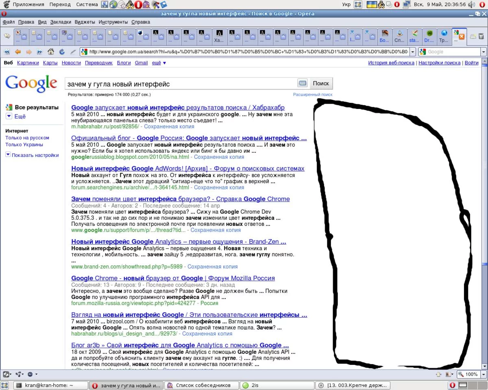This screenshot has width=488, height=390.
Task: Switch the Укр keyboard layout indicator
Action: click(346, 4)
